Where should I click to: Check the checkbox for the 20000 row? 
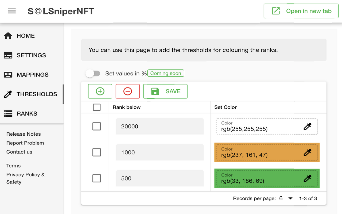click(x=96, y=126)
